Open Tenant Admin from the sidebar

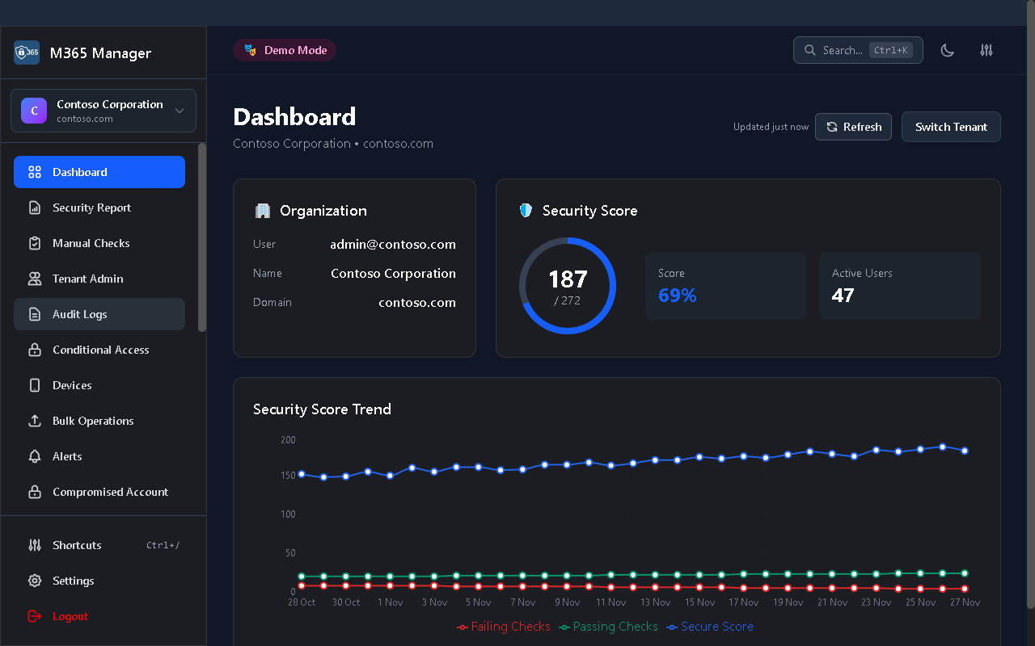[x=88, y=279]
